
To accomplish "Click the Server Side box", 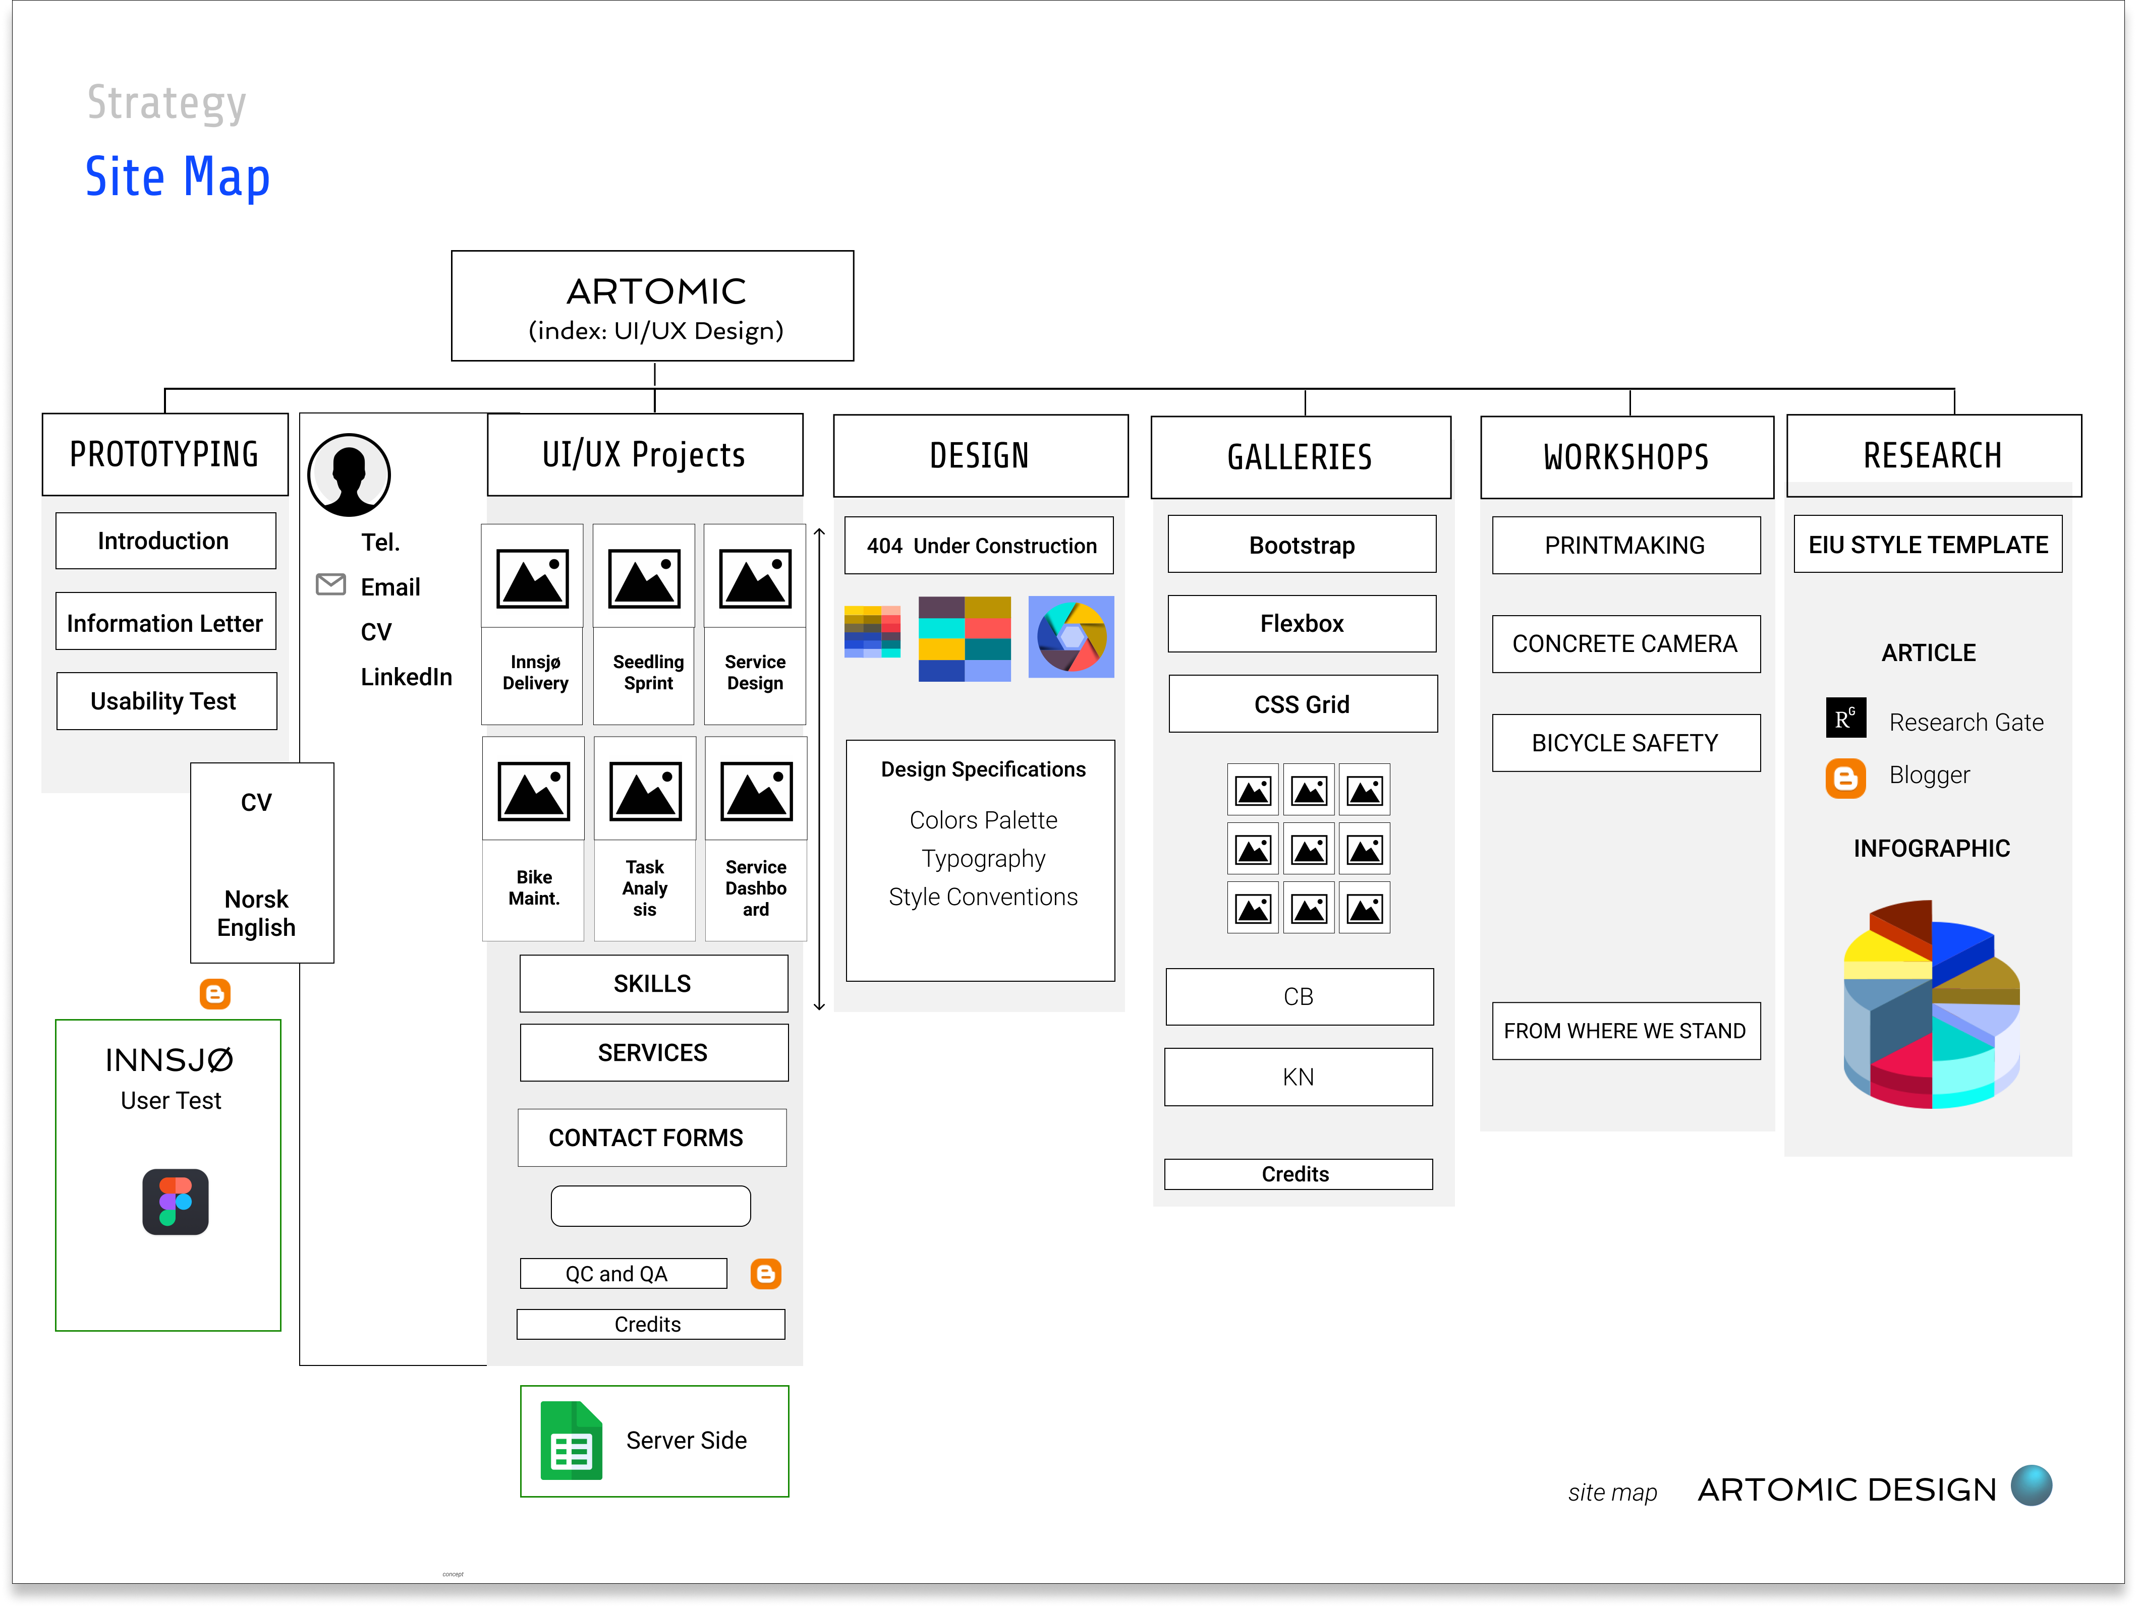I will 655,1442.
